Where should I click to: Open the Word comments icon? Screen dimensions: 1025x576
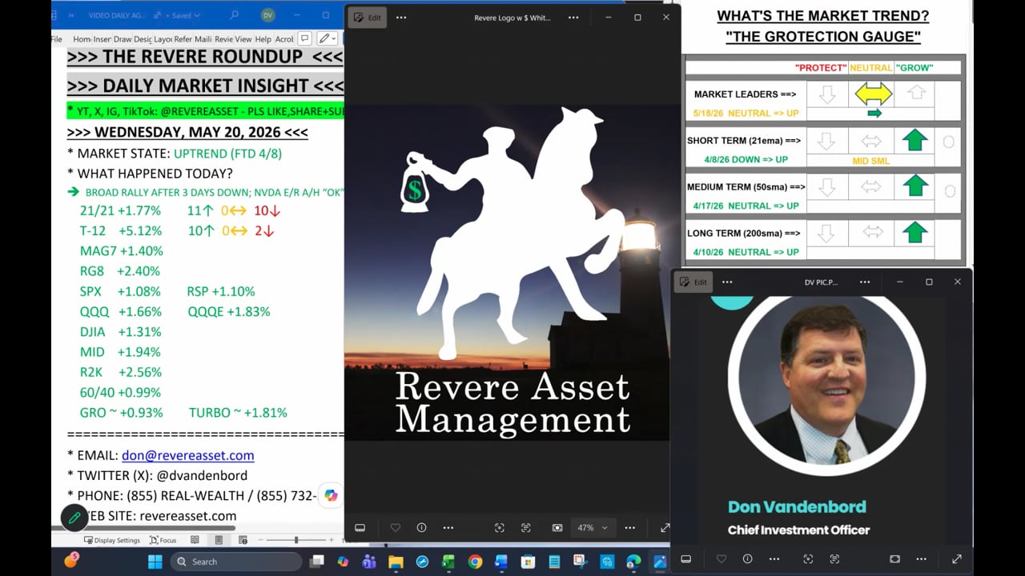(x=304, y=38)
